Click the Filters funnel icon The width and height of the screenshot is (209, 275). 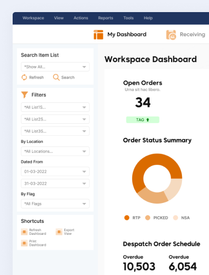coord(25,95)
